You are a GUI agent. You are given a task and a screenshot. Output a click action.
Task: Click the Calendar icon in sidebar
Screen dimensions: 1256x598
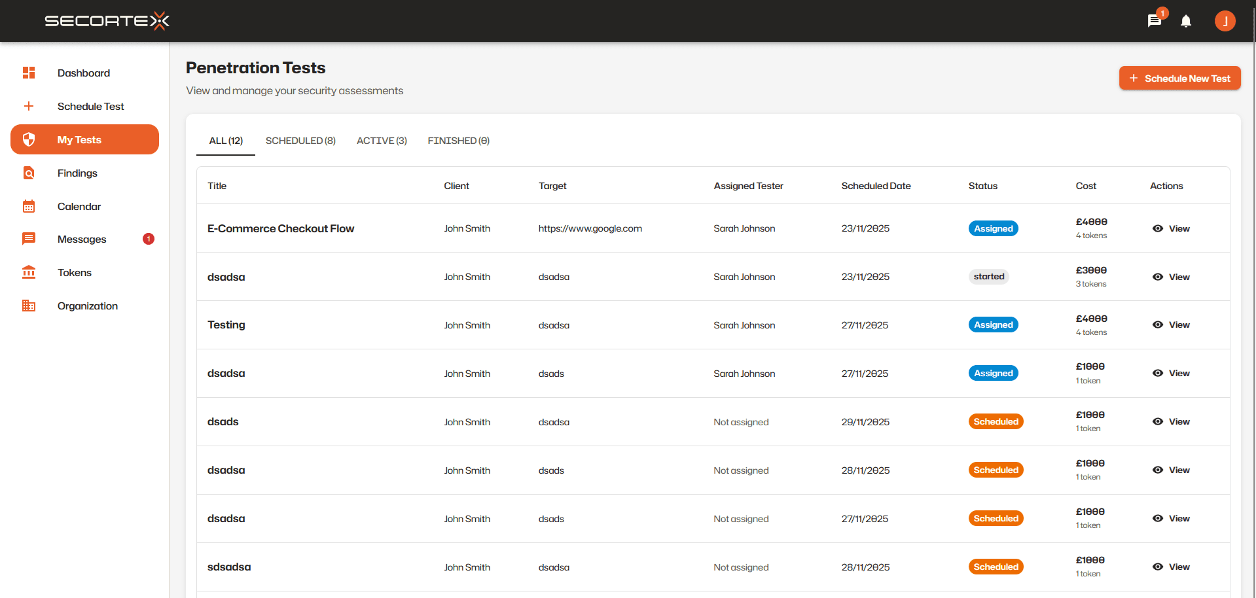[x=29, y=206]
